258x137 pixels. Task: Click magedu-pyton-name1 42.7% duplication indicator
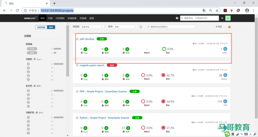coord(163,75)
